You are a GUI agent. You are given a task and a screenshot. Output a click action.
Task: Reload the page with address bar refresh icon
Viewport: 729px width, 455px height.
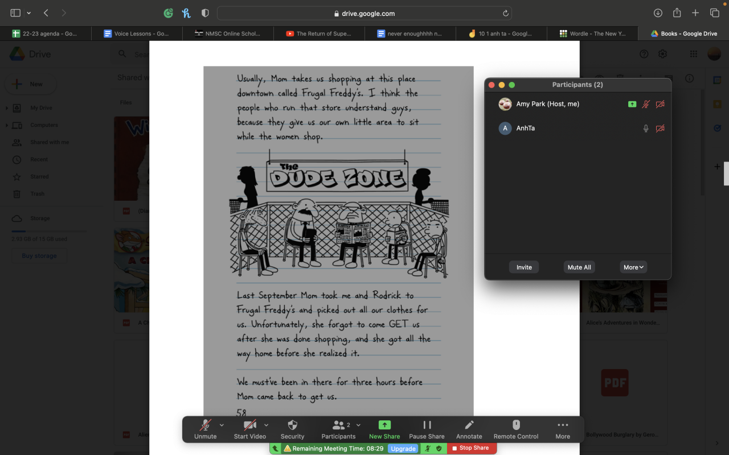tap(505, 13)
